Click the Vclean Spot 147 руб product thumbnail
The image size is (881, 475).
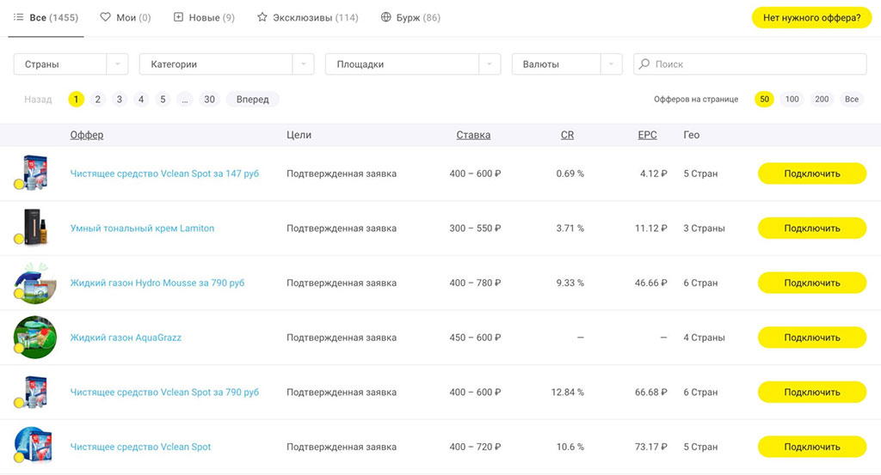tap(36, 173)
